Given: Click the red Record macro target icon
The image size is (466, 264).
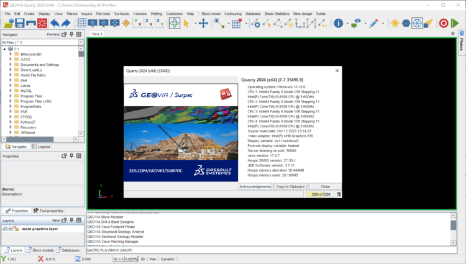Looking at the screenshot, I should coord(444,23).
